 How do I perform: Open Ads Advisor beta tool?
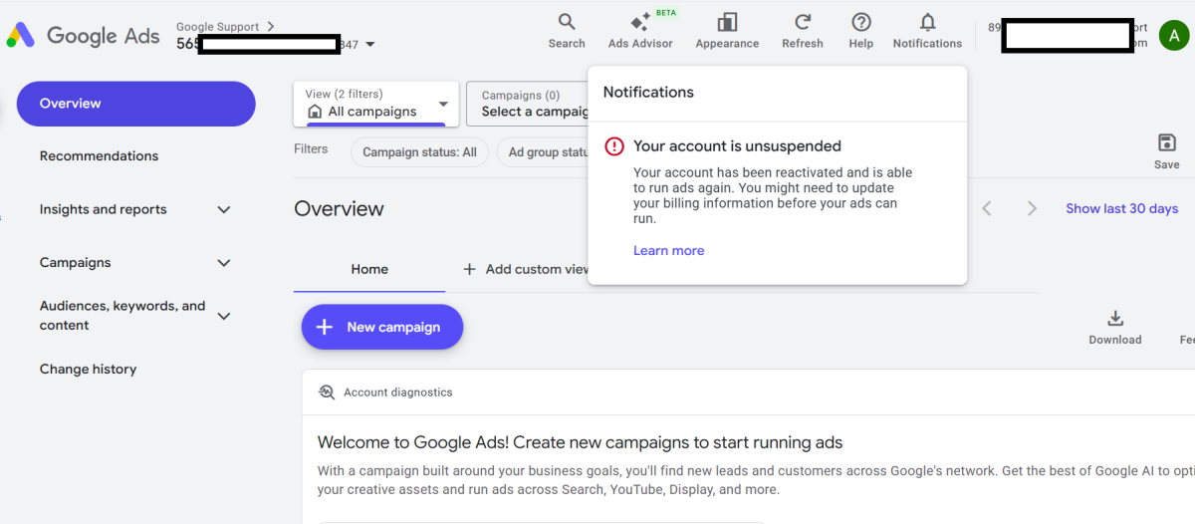[x=640, y=23]
